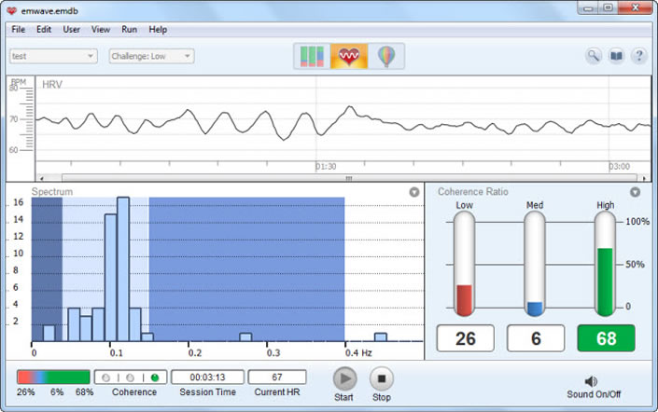Click the green high coherence indicator light

click(154, 378)
